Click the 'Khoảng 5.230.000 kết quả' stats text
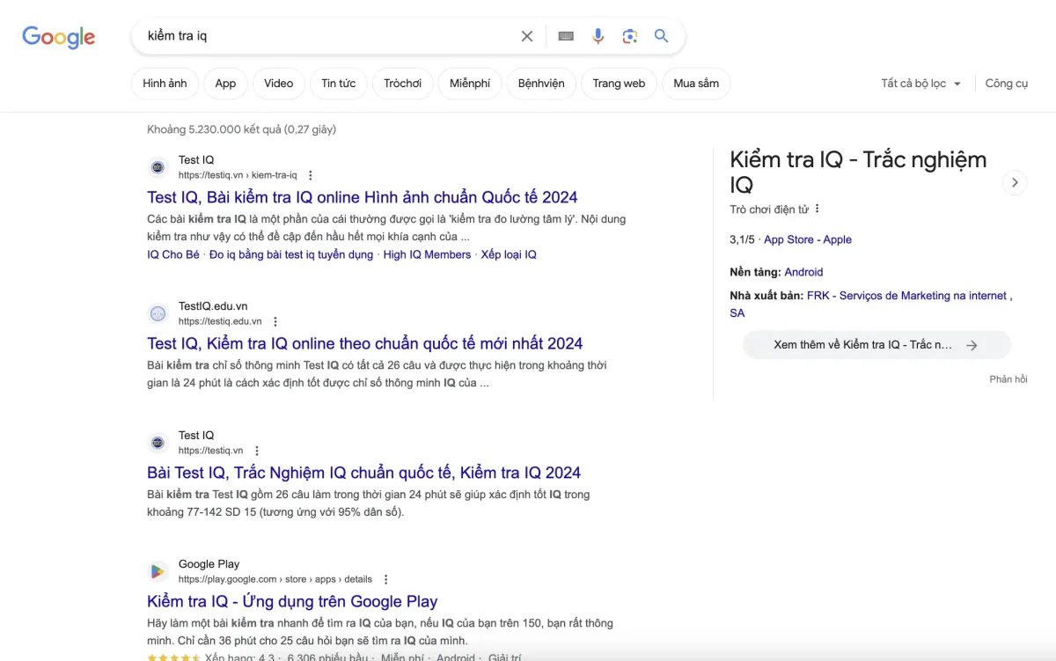Image resolution: width=1056 pixels, height=661 pixels. (x=241, y=129)
